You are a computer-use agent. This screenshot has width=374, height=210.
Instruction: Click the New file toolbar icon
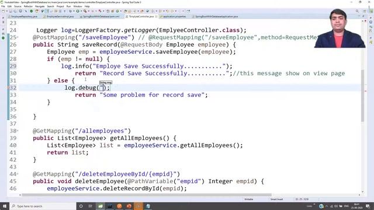pos(3,11)
